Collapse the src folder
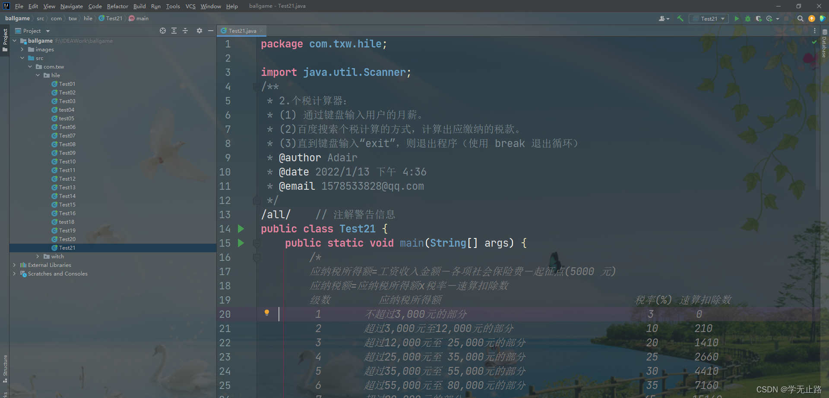 click(x=22, y=58)
